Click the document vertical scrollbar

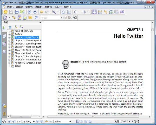click(x=153, y=72)
